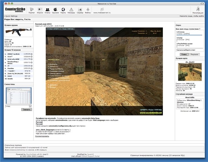
Task: Open player messi profile
Action: pyautogui.click(x=10, y=76)
